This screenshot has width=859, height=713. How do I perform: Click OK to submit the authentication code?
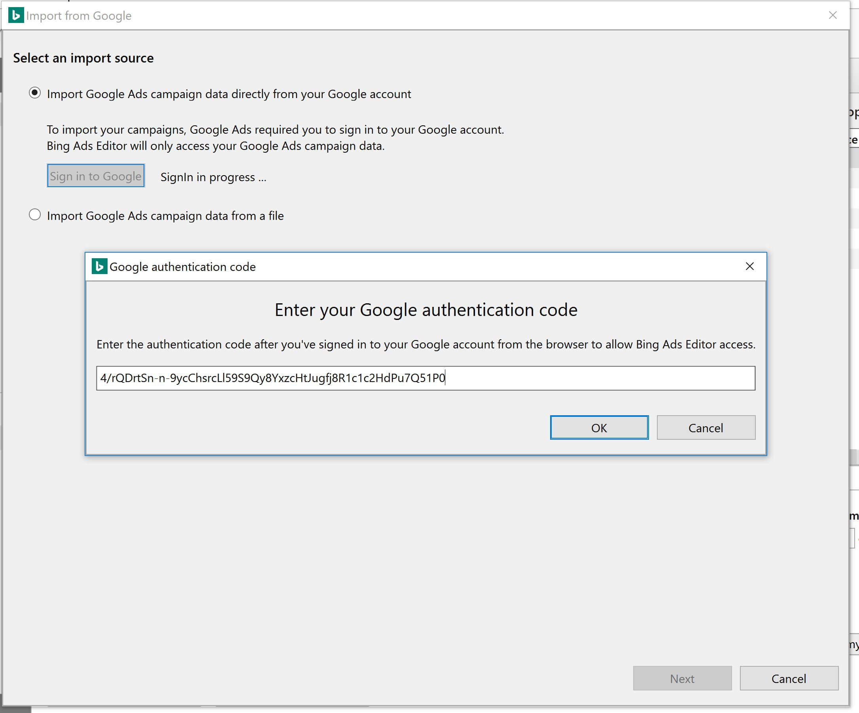click(599, 428)
